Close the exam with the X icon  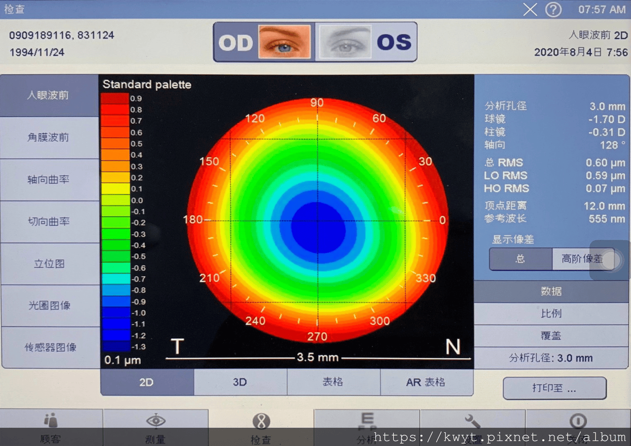click(x=530, y=9)
